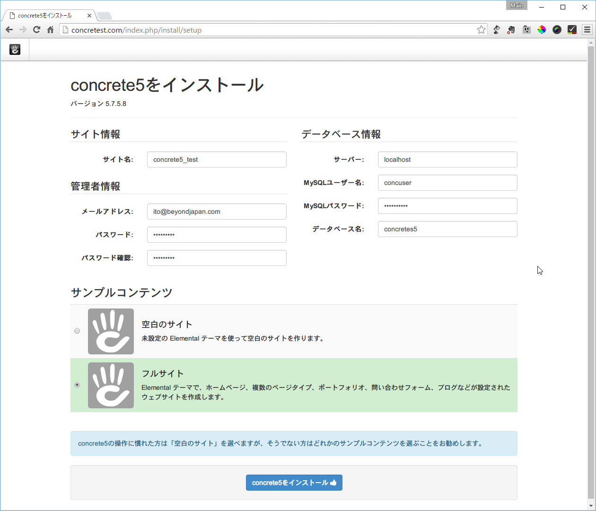Reload the page with refresh icon

click(36, 30)
